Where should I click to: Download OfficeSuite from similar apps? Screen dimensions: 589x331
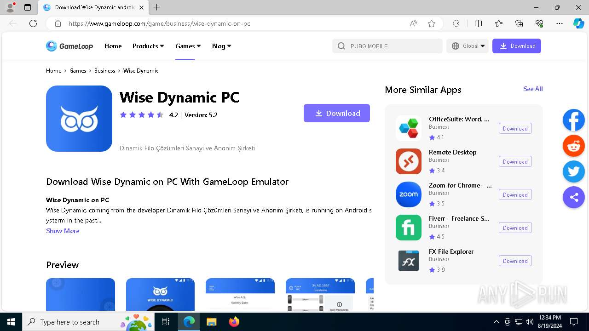[515, 129]
